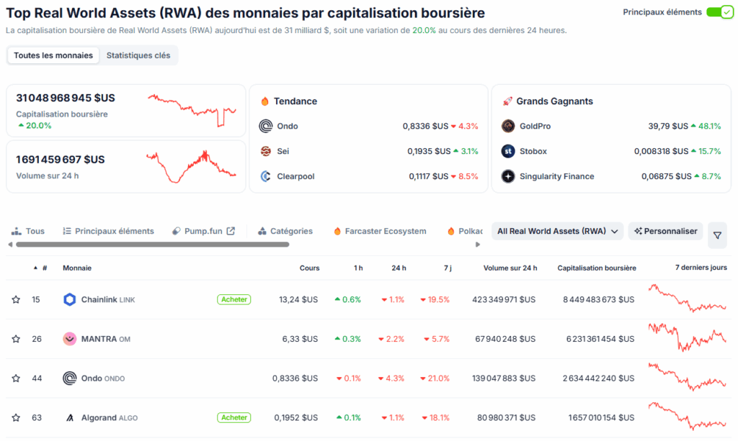Switch to the Statistiques clés tab

138,55
